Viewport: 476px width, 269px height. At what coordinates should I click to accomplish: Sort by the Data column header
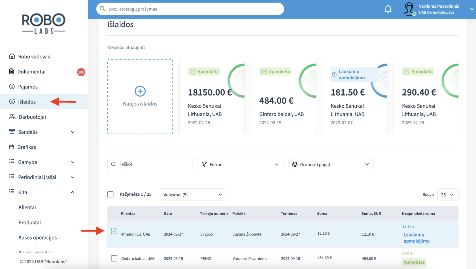168,213
